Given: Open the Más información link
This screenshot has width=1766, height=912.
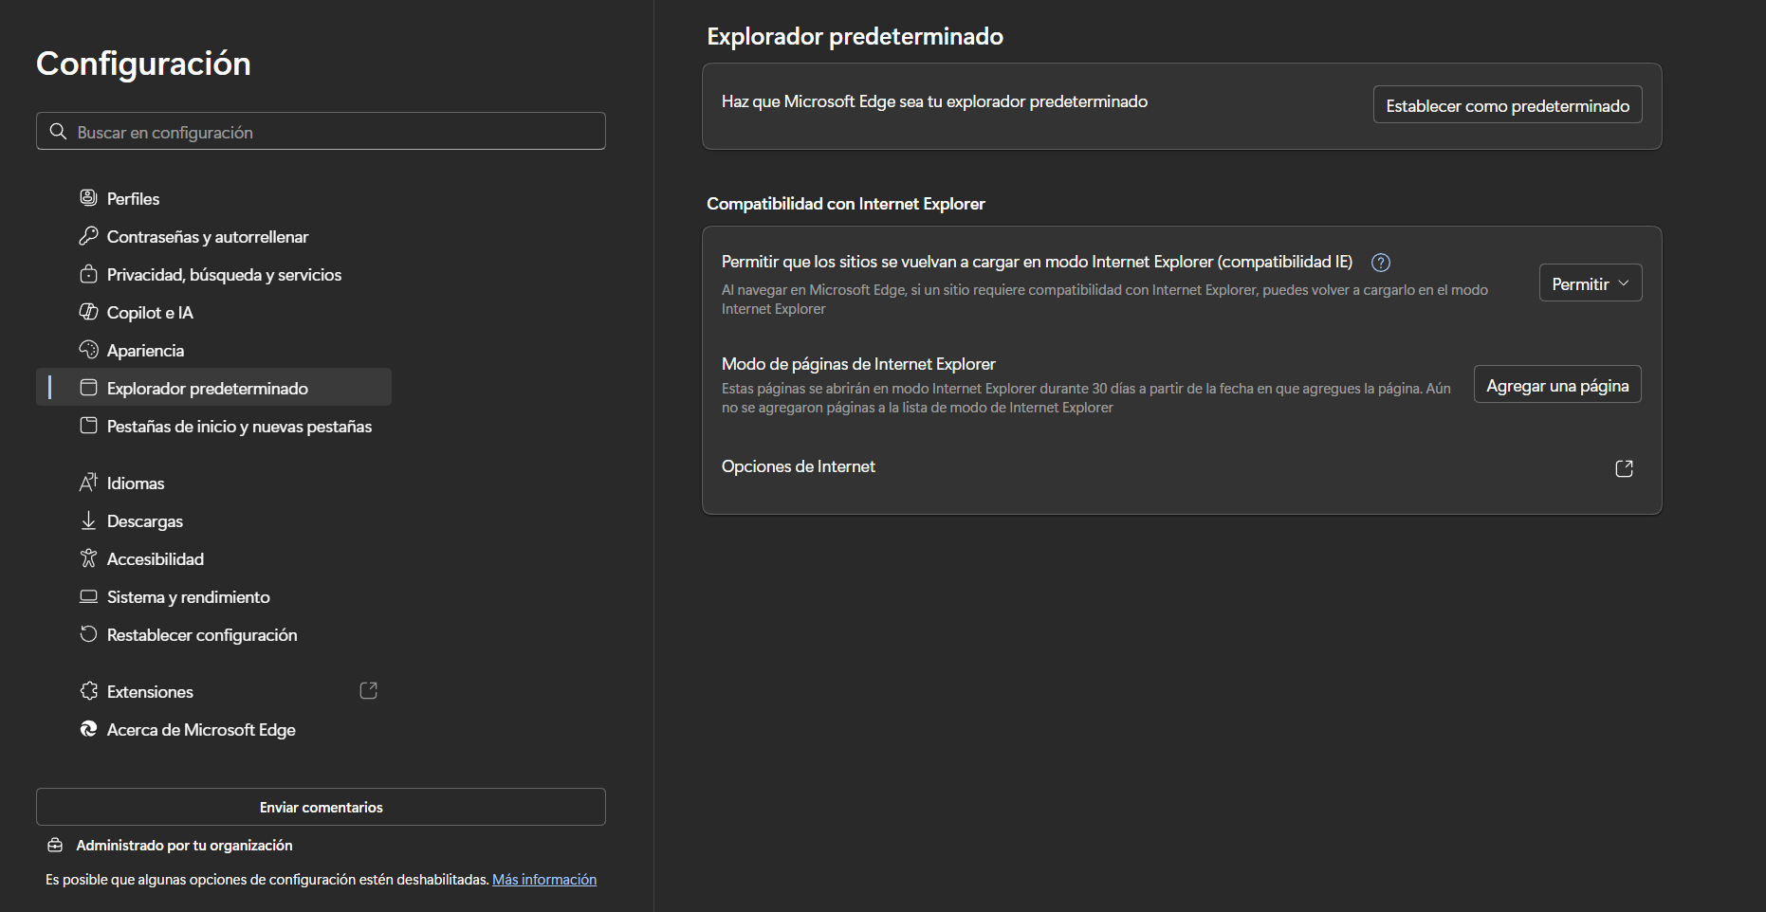Looking at the screenshot, I should point(544,880).
